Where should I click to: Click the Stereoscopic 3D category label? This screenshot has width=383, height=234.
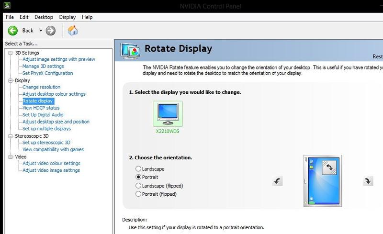[x=32, y=136]
